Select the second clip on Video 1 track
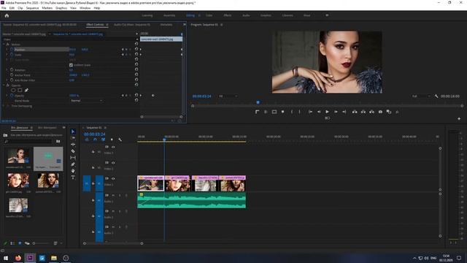The width and height of the screenshot is (467, 263). (x=177, y=183)
